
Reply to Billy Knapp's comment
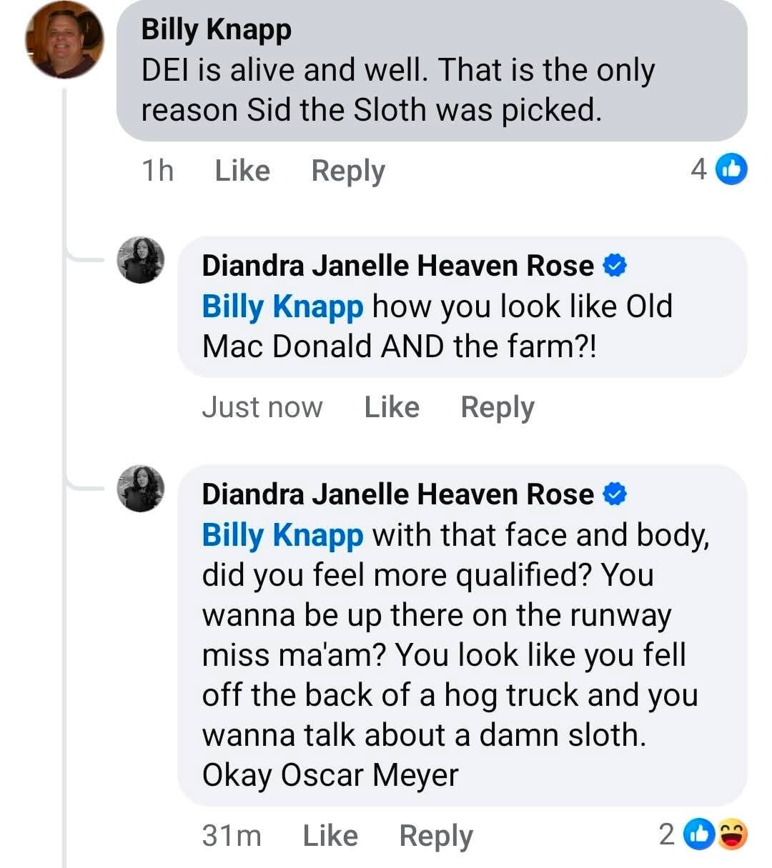348,171
